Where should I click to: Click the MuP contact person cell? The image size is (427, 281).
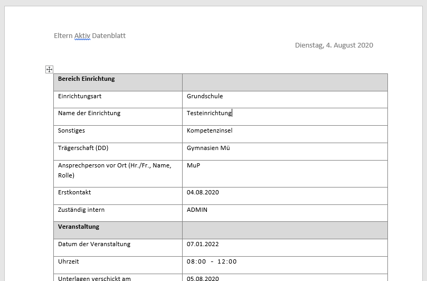tap(285, 174)
